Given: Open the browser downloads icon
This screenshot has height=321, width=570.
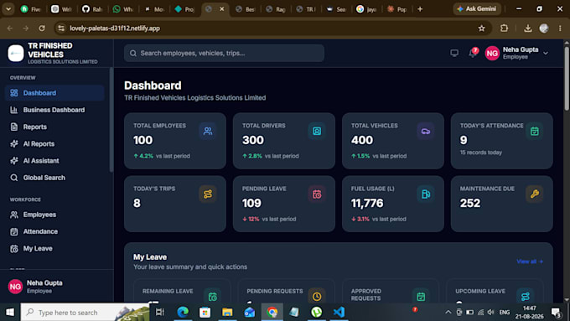Looking at the screenshot, I should point(528,28).
